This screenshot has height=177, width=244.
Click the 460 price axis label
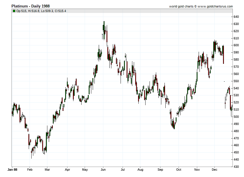(236, 145)
